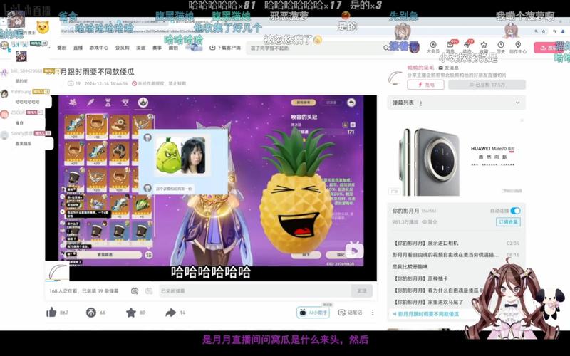The height and width of the screenshot is (356, 570).
Task: Click the share arrow icon
Action: [x=170, y=313]
